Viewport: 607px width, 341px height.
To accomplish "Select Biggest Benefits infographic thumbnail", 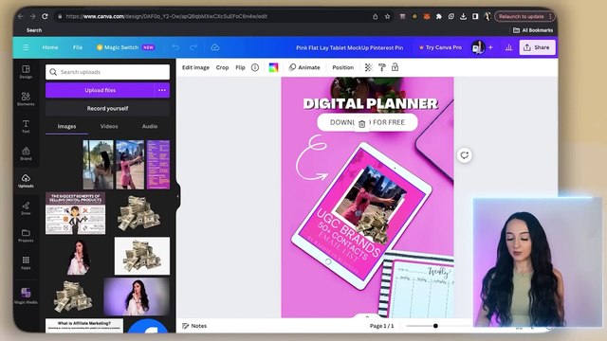I will (76, 213).
